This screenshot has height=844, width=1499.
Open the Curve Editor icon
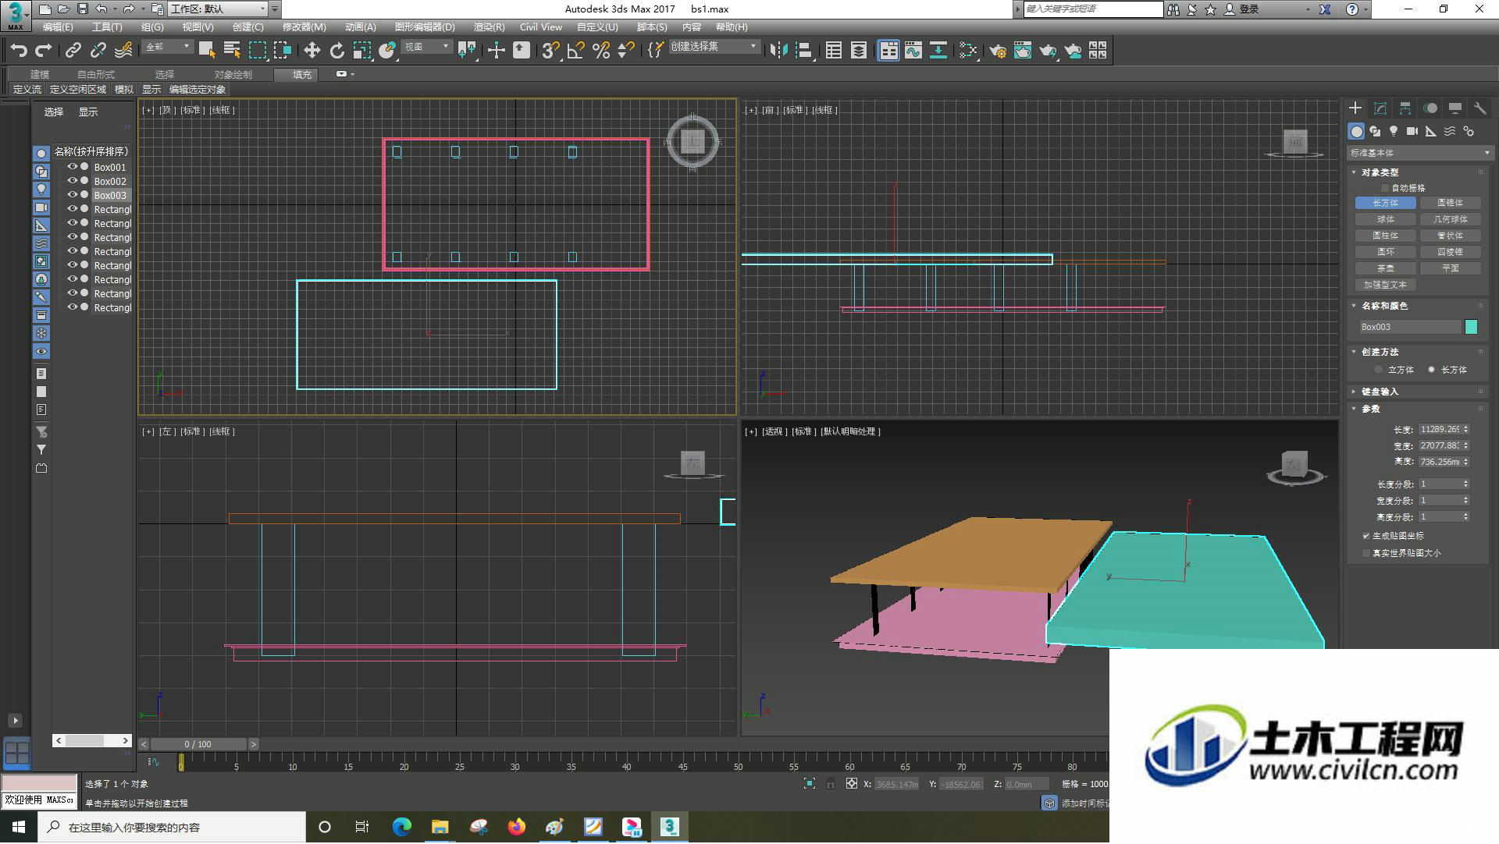tap(913, 51)
